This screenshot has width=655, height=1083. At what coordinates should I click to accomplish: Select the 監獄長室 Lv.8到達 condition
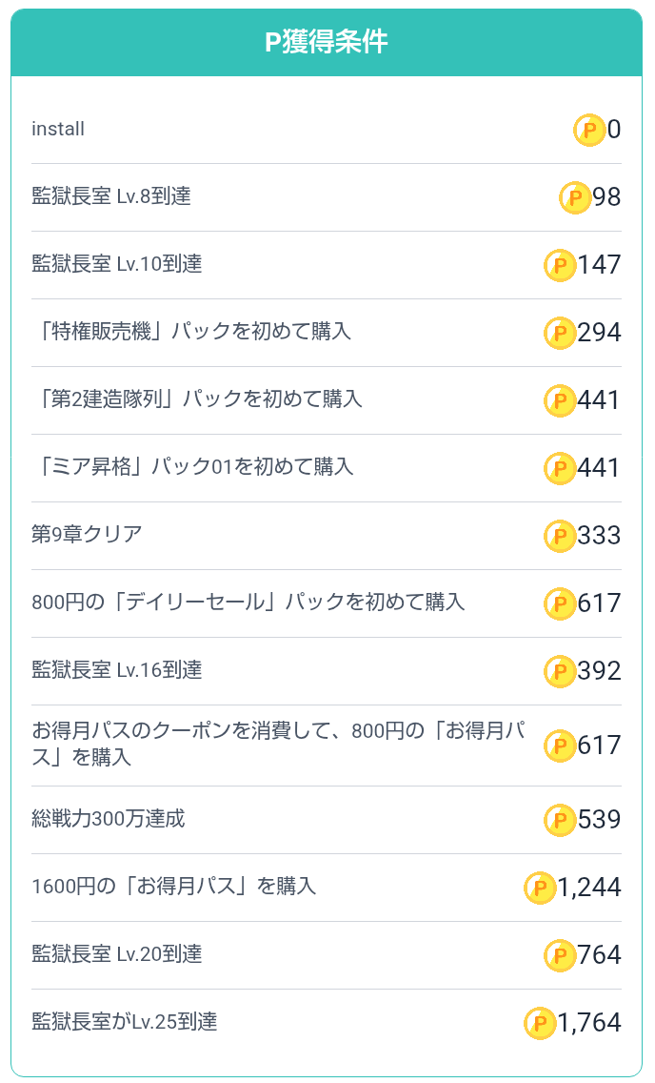[111, 197]
